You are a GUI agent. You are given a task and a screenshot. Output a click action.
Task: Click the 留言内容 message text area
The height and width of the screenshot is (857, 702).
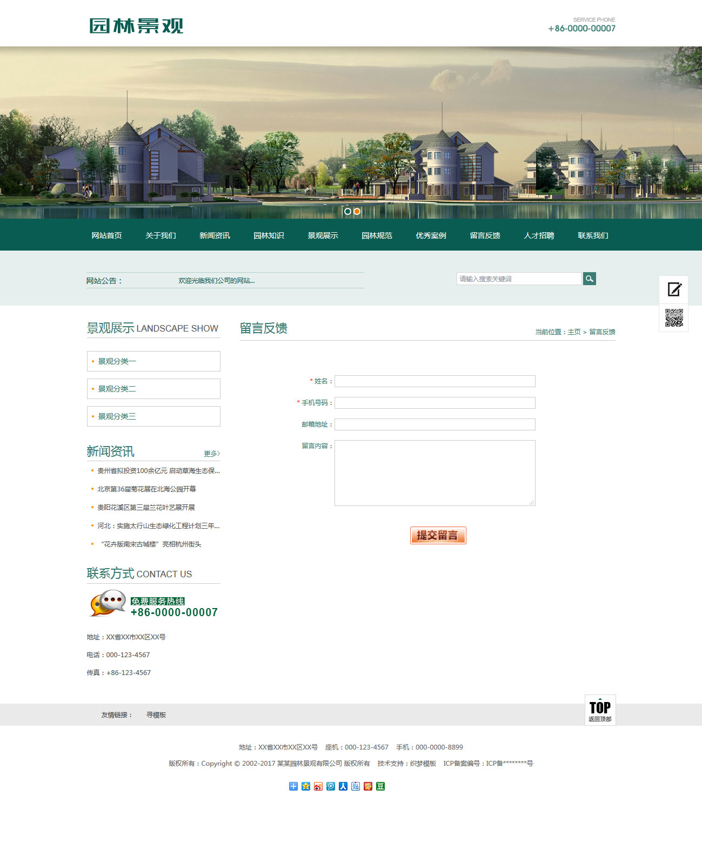pyautogui.click(x=434, y=473)
